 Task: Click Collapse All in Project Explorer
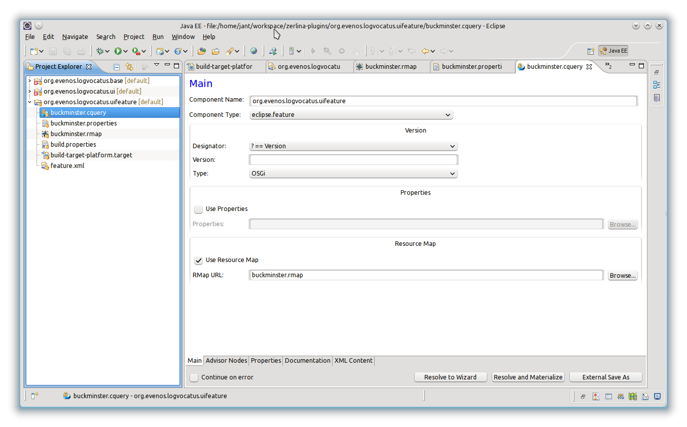click(x=117, y=67)
